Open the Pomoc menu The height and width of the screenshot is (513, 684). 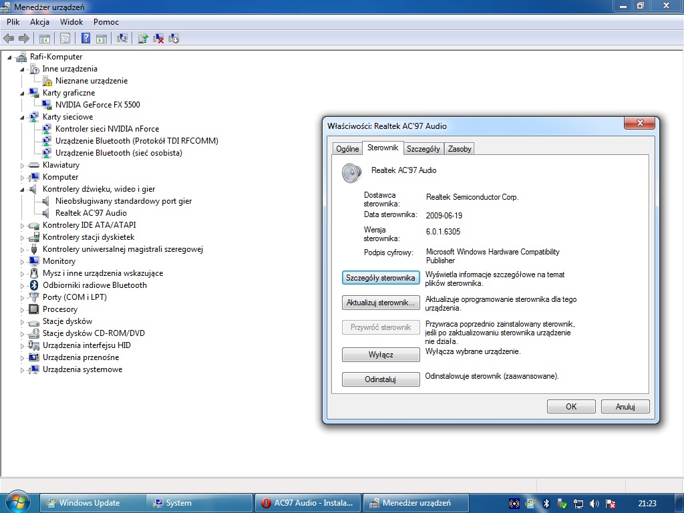(106, 22)
